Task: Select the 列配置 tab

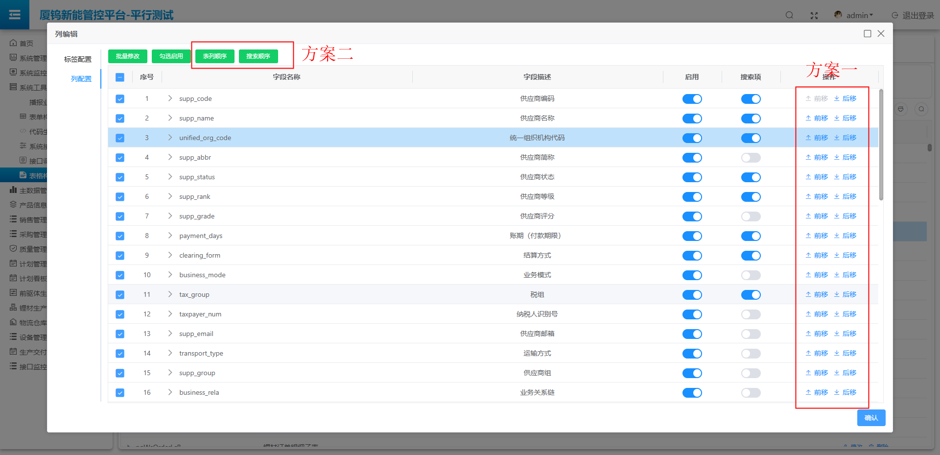Action: tap(81, 79)
